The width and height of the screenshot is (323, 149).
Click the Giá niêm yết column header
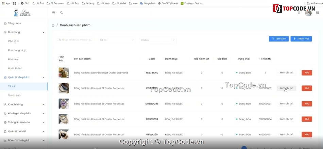pos(202,59)
